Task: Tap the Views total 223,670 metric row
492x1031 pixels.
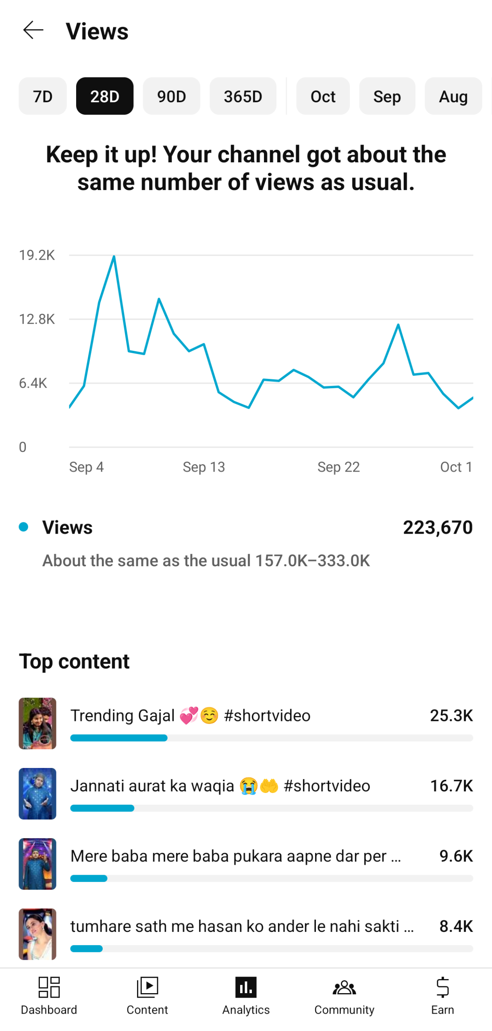Action: coord(246,527)
